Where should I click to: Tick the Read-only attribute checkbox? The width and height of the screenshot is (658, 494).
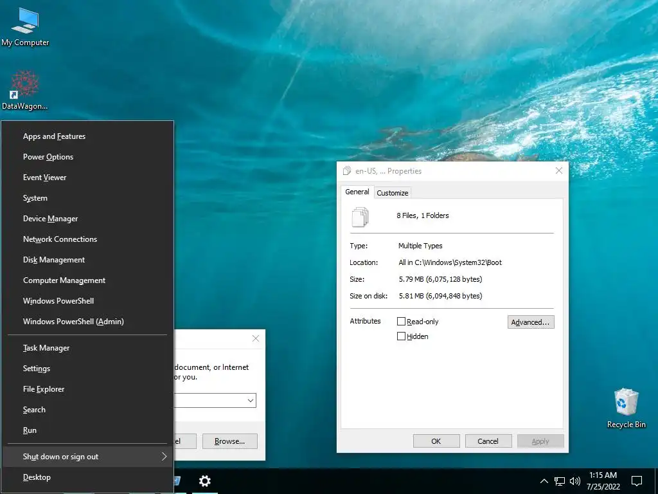coord(401,322)
